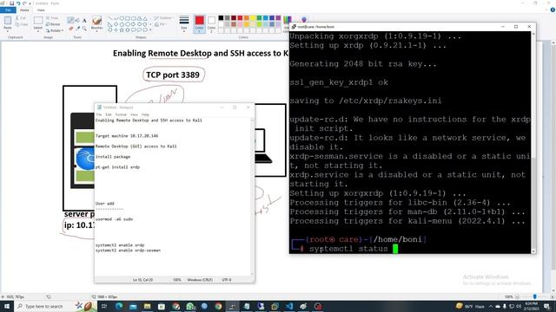Open notification center icon on taskbar
The image size is (556, 312).
click(x=546, y=306)
